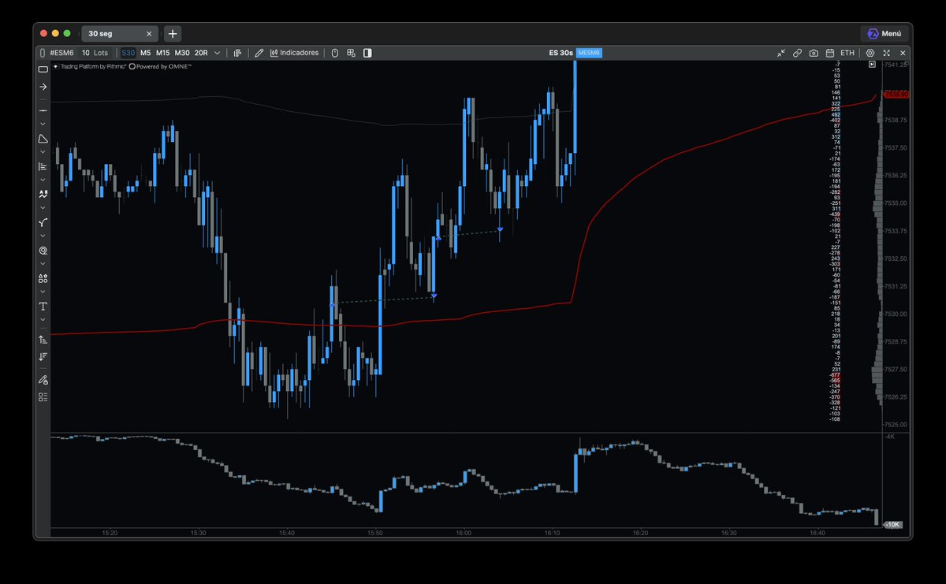The width and height of the screenshot is (946, 584).
Task: Open the chart layout grid icon
Action: tap(351, 53)
